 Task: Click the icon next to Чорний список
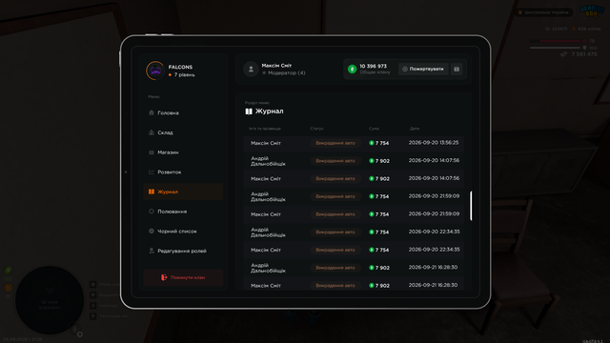click(152, 231)
